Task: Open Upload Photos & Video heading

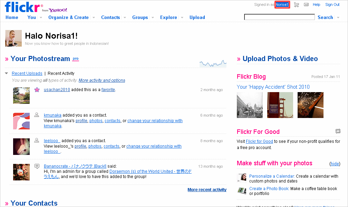Action: (280, 59)
